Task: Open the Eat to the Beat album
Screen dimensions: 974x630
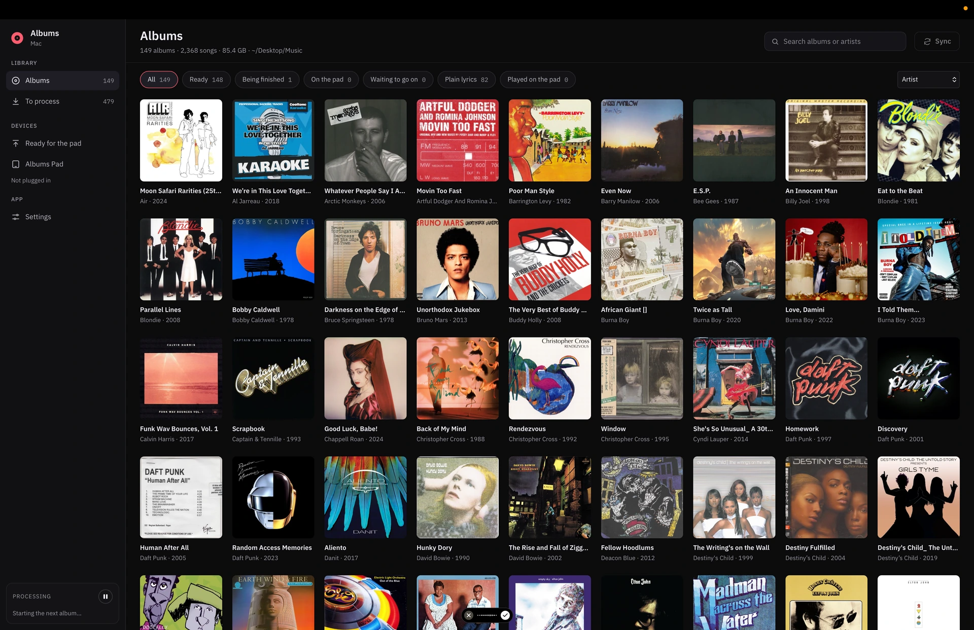Action: pos(919,140)
